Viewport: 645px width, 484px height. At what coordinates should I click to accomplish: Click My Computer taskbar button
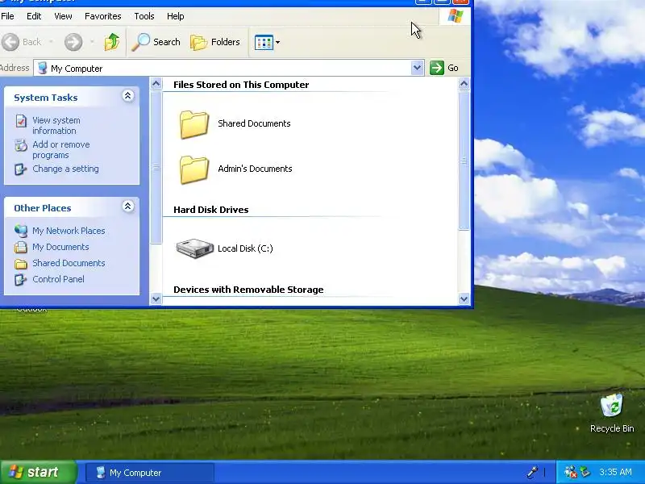click(150, 473)
